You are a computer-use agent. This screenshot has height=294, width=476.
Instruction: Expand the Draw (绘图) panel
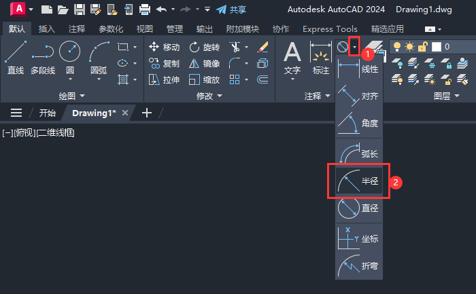point(71,96)
